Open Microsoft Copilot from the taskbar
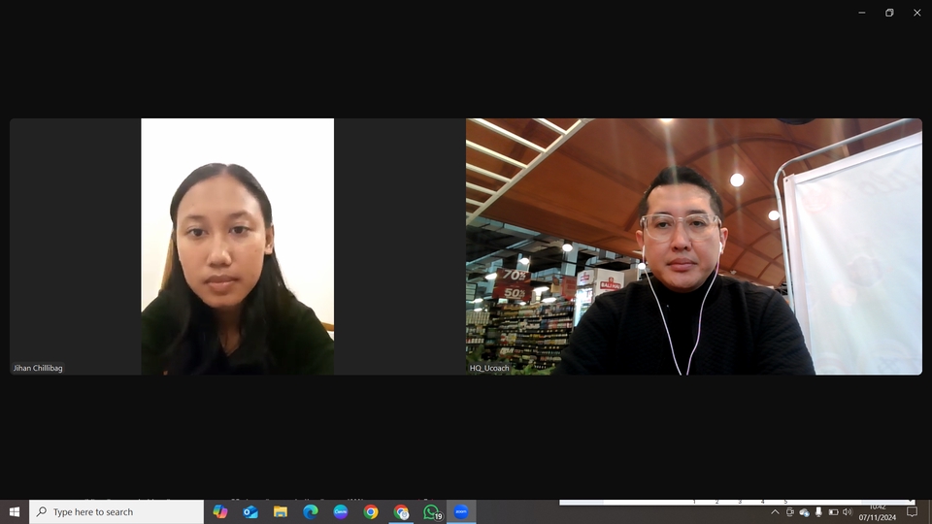This screenshot has width=932, height=524. pos(220,511)
